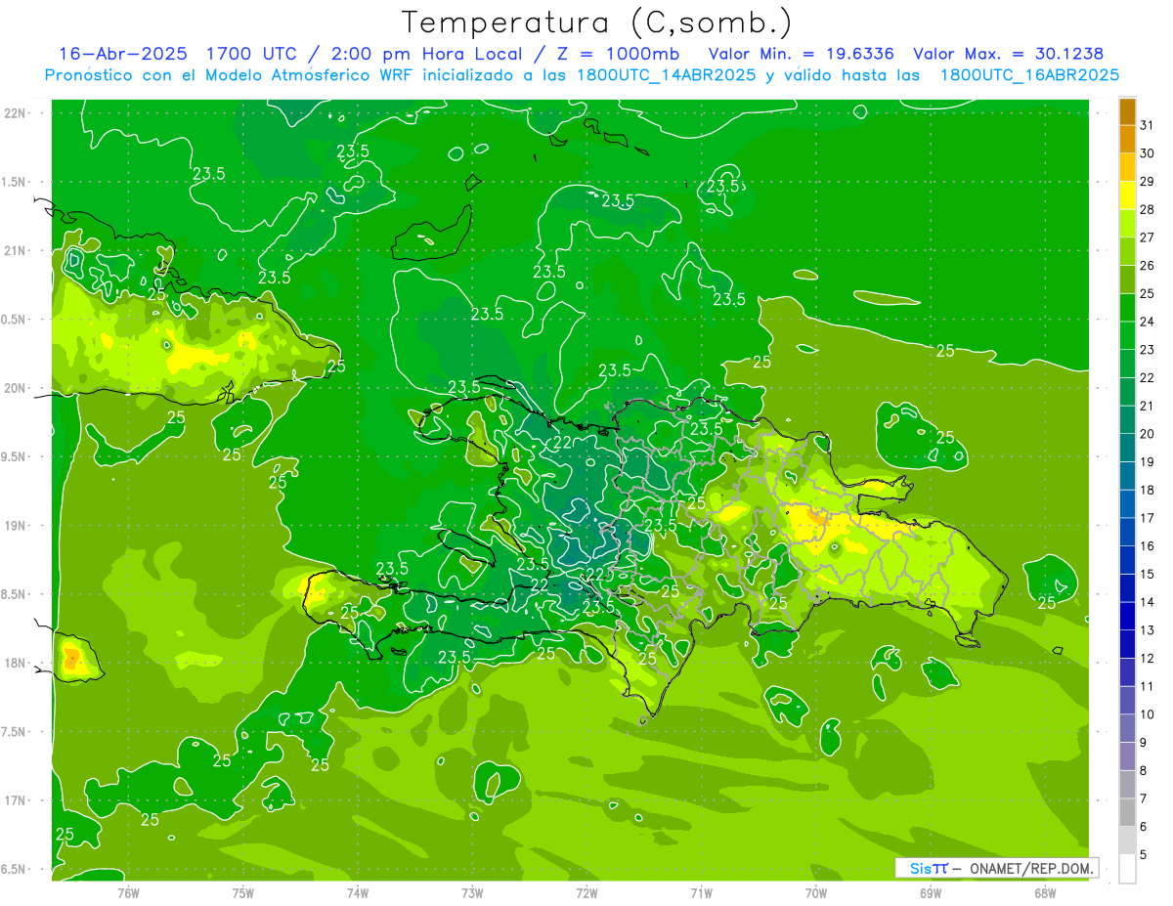
Task: Click the longitude axis label "75W"
Action: tap(243, 892)
